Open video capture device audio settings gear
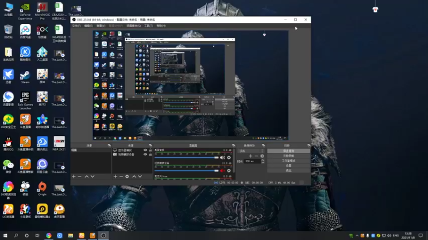This screenshot has width=428, height=240. (229, 171)
